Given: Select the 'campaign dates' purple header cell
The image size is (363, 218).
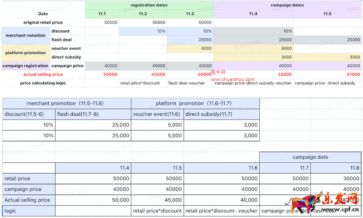Looking at the screenshot, I should [x=287, y=5].
